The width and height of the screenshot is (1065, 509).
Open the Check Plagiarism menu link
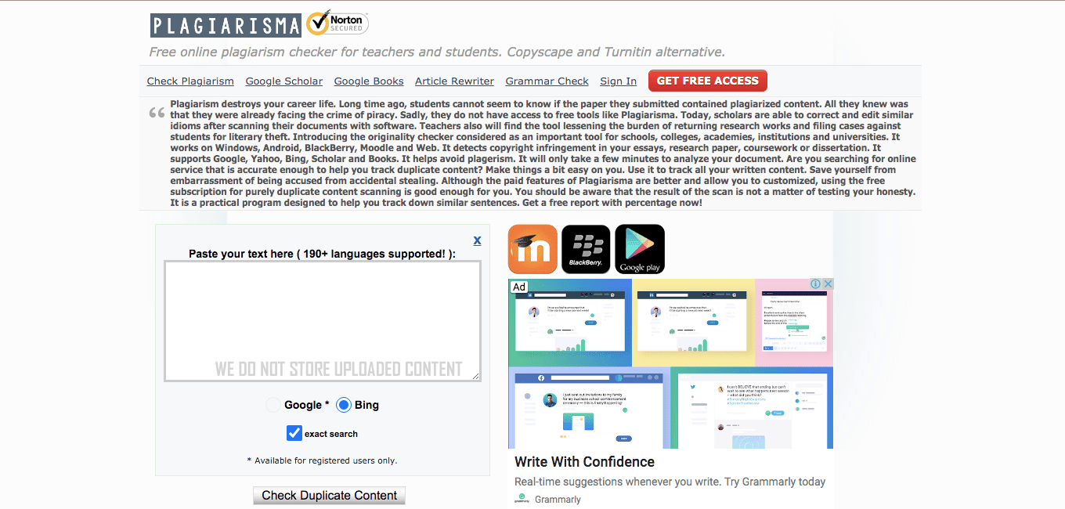[190, 81]
